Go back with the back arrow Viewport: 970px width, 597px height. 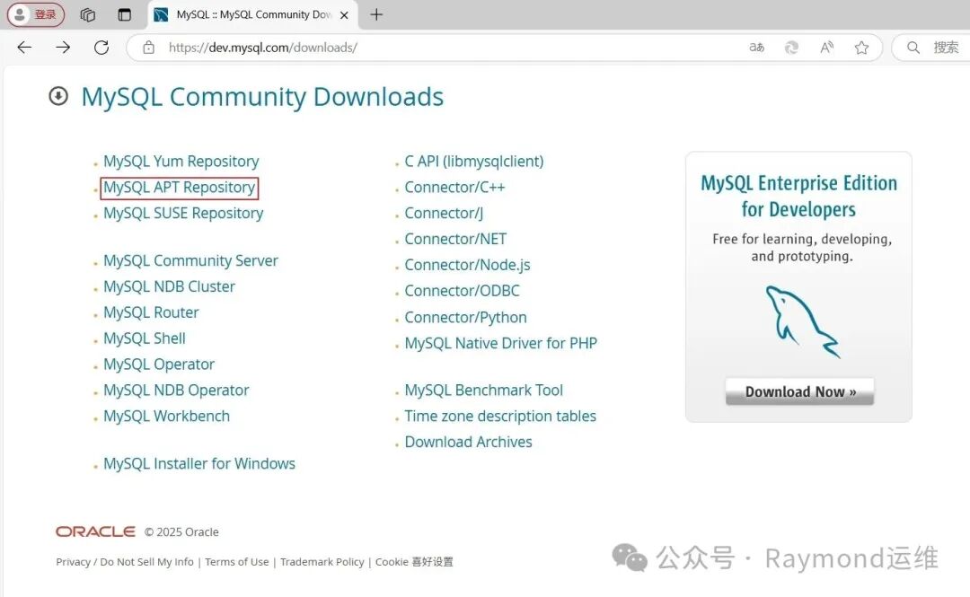coord(24,48)
